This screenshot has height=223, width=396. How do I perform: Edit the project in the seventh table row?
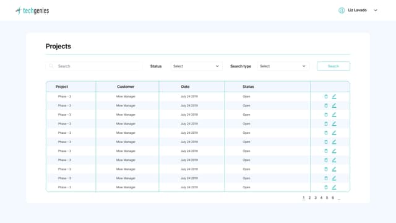(334, 151)
